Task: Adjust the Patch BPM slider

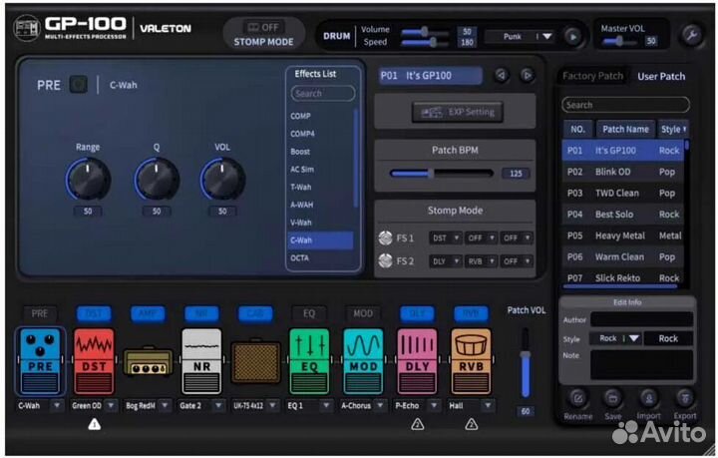Action: point(441,174)
